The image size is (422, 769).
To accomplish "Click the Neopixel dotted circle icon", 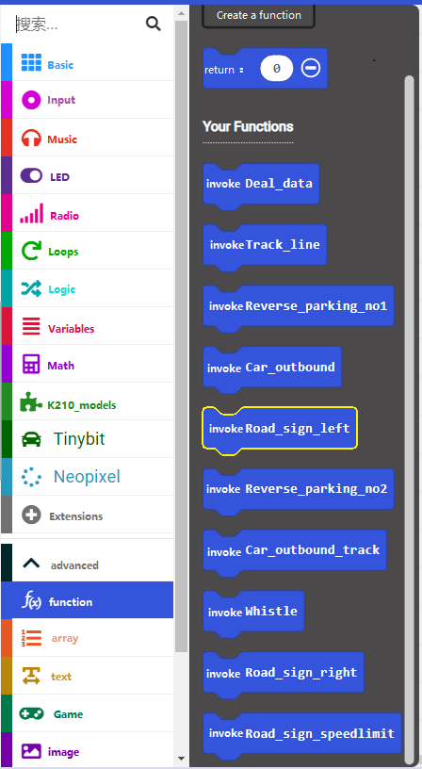I will [31, 477].
